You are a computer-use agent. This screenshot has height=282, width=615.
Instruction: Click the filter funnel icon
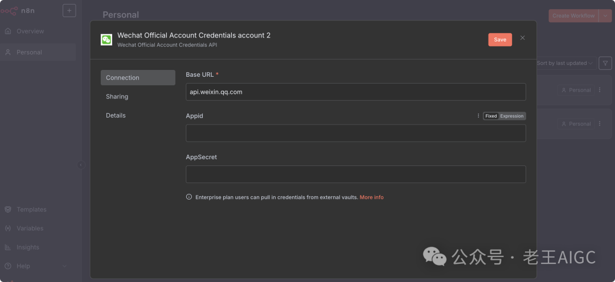coord(605,63)
